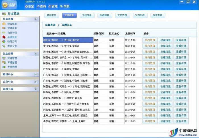Viewport: 199px width, 138px height.
Task: Sort by the 货物类别 column header
Action: [98, 34]
